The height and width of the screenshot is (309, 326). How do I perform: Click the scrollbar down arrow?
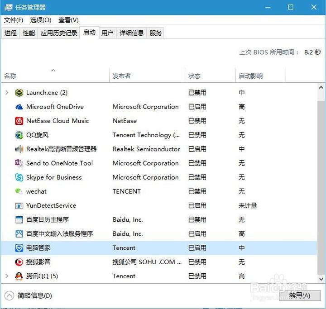(321, 279)
